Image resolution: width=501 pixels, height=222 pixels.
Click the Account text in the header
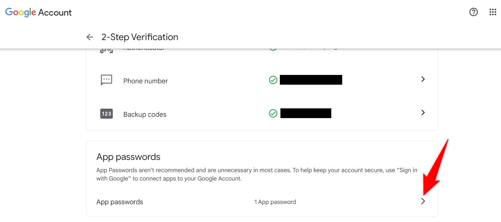[55, 12]
